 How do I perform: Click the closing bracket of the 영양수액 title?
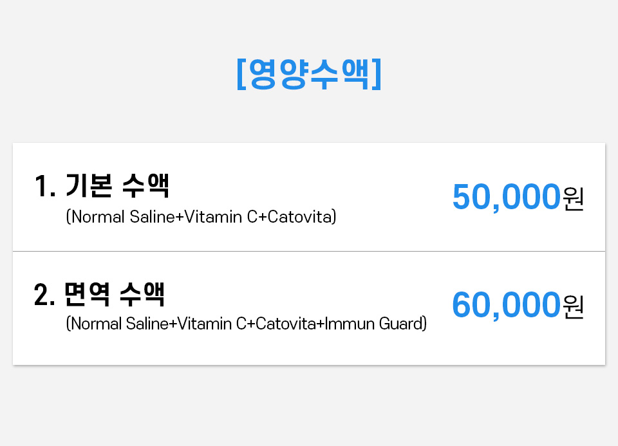pyautogui.click(x=377, y=75)
